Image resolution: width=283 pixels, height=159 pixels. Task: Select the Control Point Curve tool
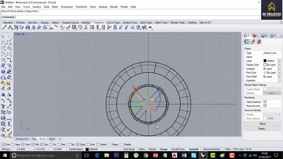point(9,42)
